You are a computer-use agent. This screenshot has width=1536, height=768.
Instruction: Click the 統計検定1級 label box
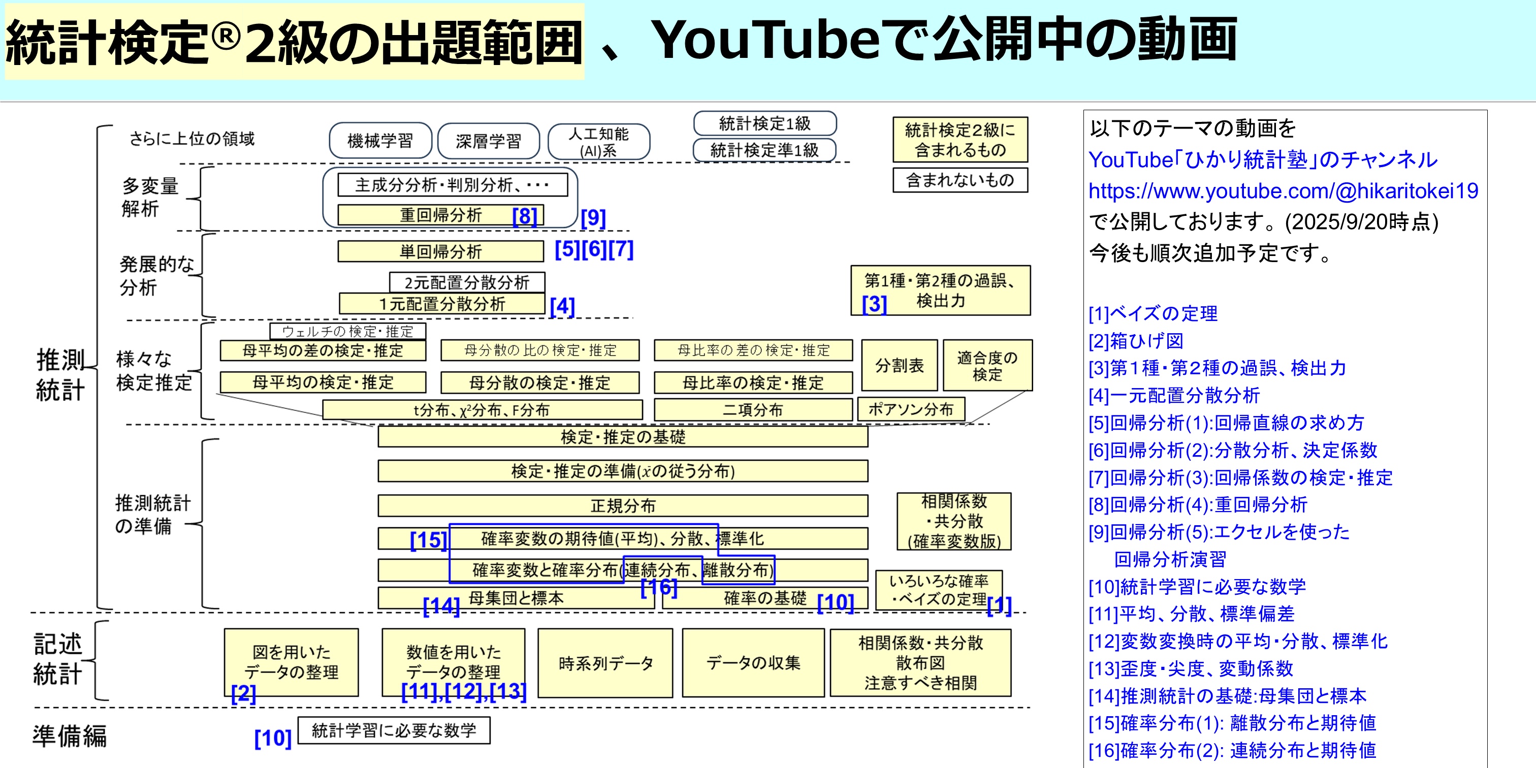tap(765, 123)
